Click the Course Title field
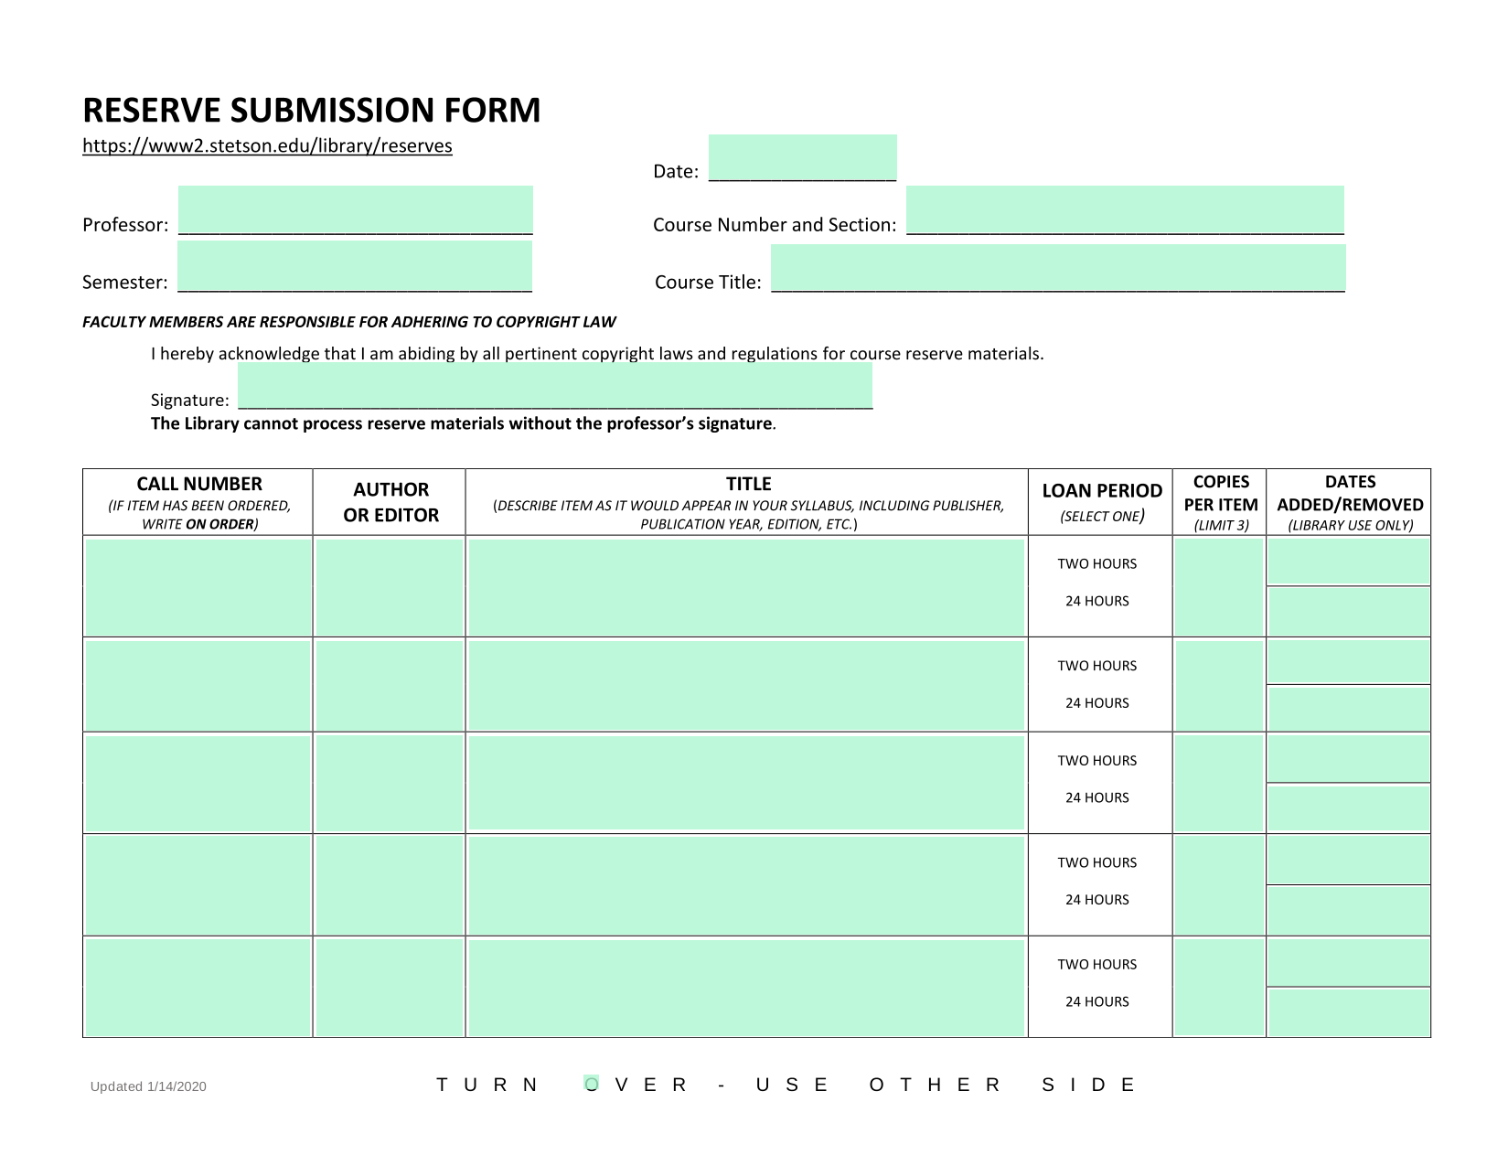 click(1058, 268)
